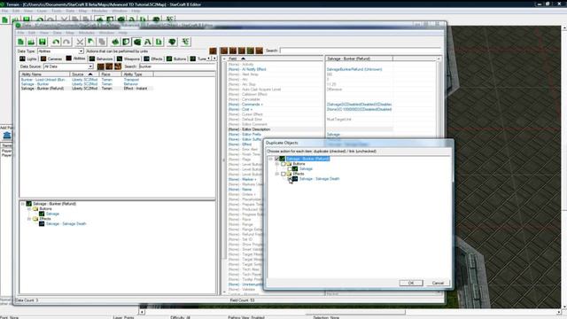Open the Terrain module icon in Data editor
This screenshot has width=567, height=319.
(115, 42)
